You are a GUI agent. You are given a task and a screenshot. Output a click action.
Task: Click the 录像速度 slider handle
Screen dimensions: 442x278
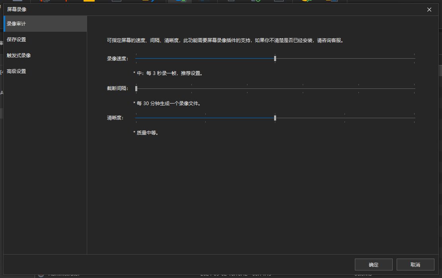(x=275, y=58)
